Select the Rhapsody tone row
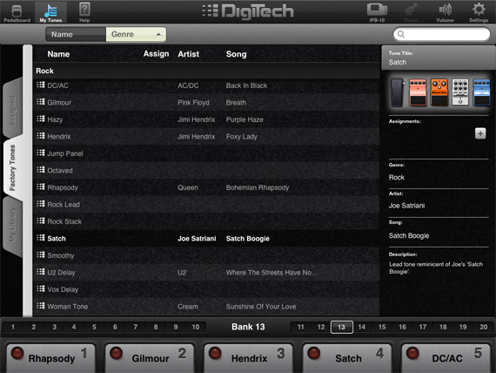This screenshot has width=496, height=373. point(206,187)
